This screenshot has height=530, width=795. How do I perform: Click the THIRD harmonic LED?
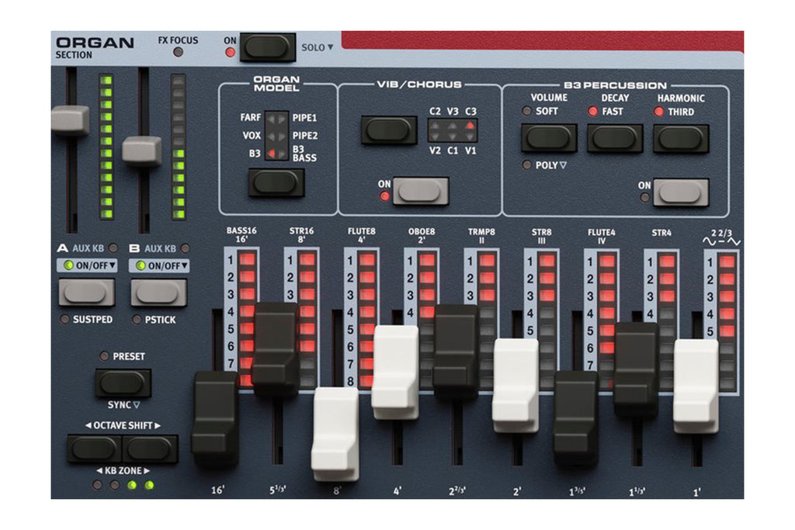[658, 112]
